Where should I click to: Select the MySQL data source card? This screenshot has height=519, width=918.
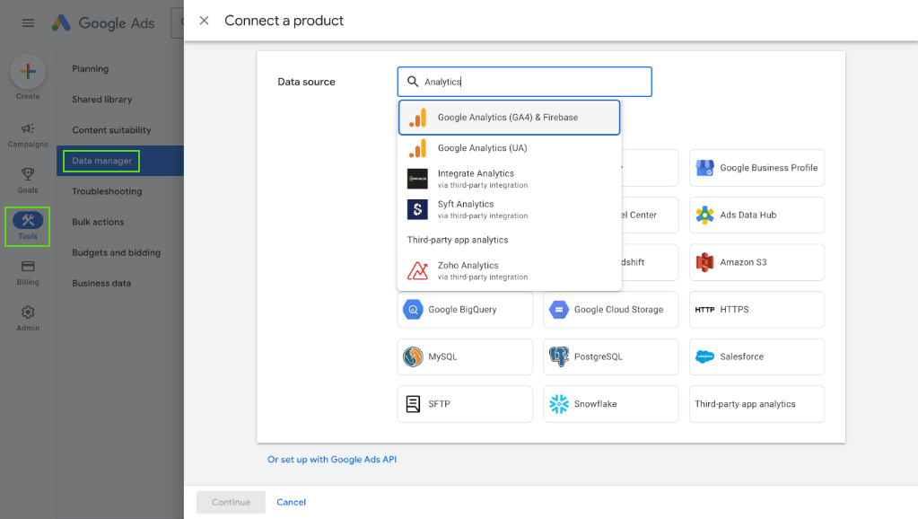pos(465,356)
